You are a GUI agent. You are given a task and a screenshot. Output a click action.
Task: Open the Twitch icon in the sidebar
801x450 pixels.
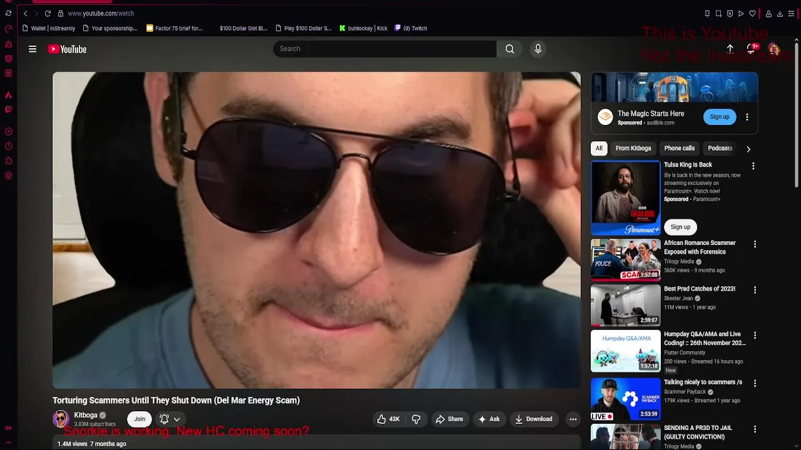(8, 109)
